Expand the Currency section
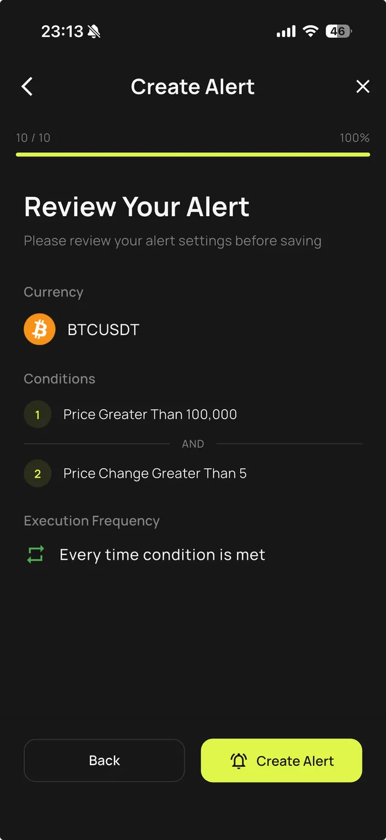The width and height of the screenshot is (386, 840). point(53,292)
